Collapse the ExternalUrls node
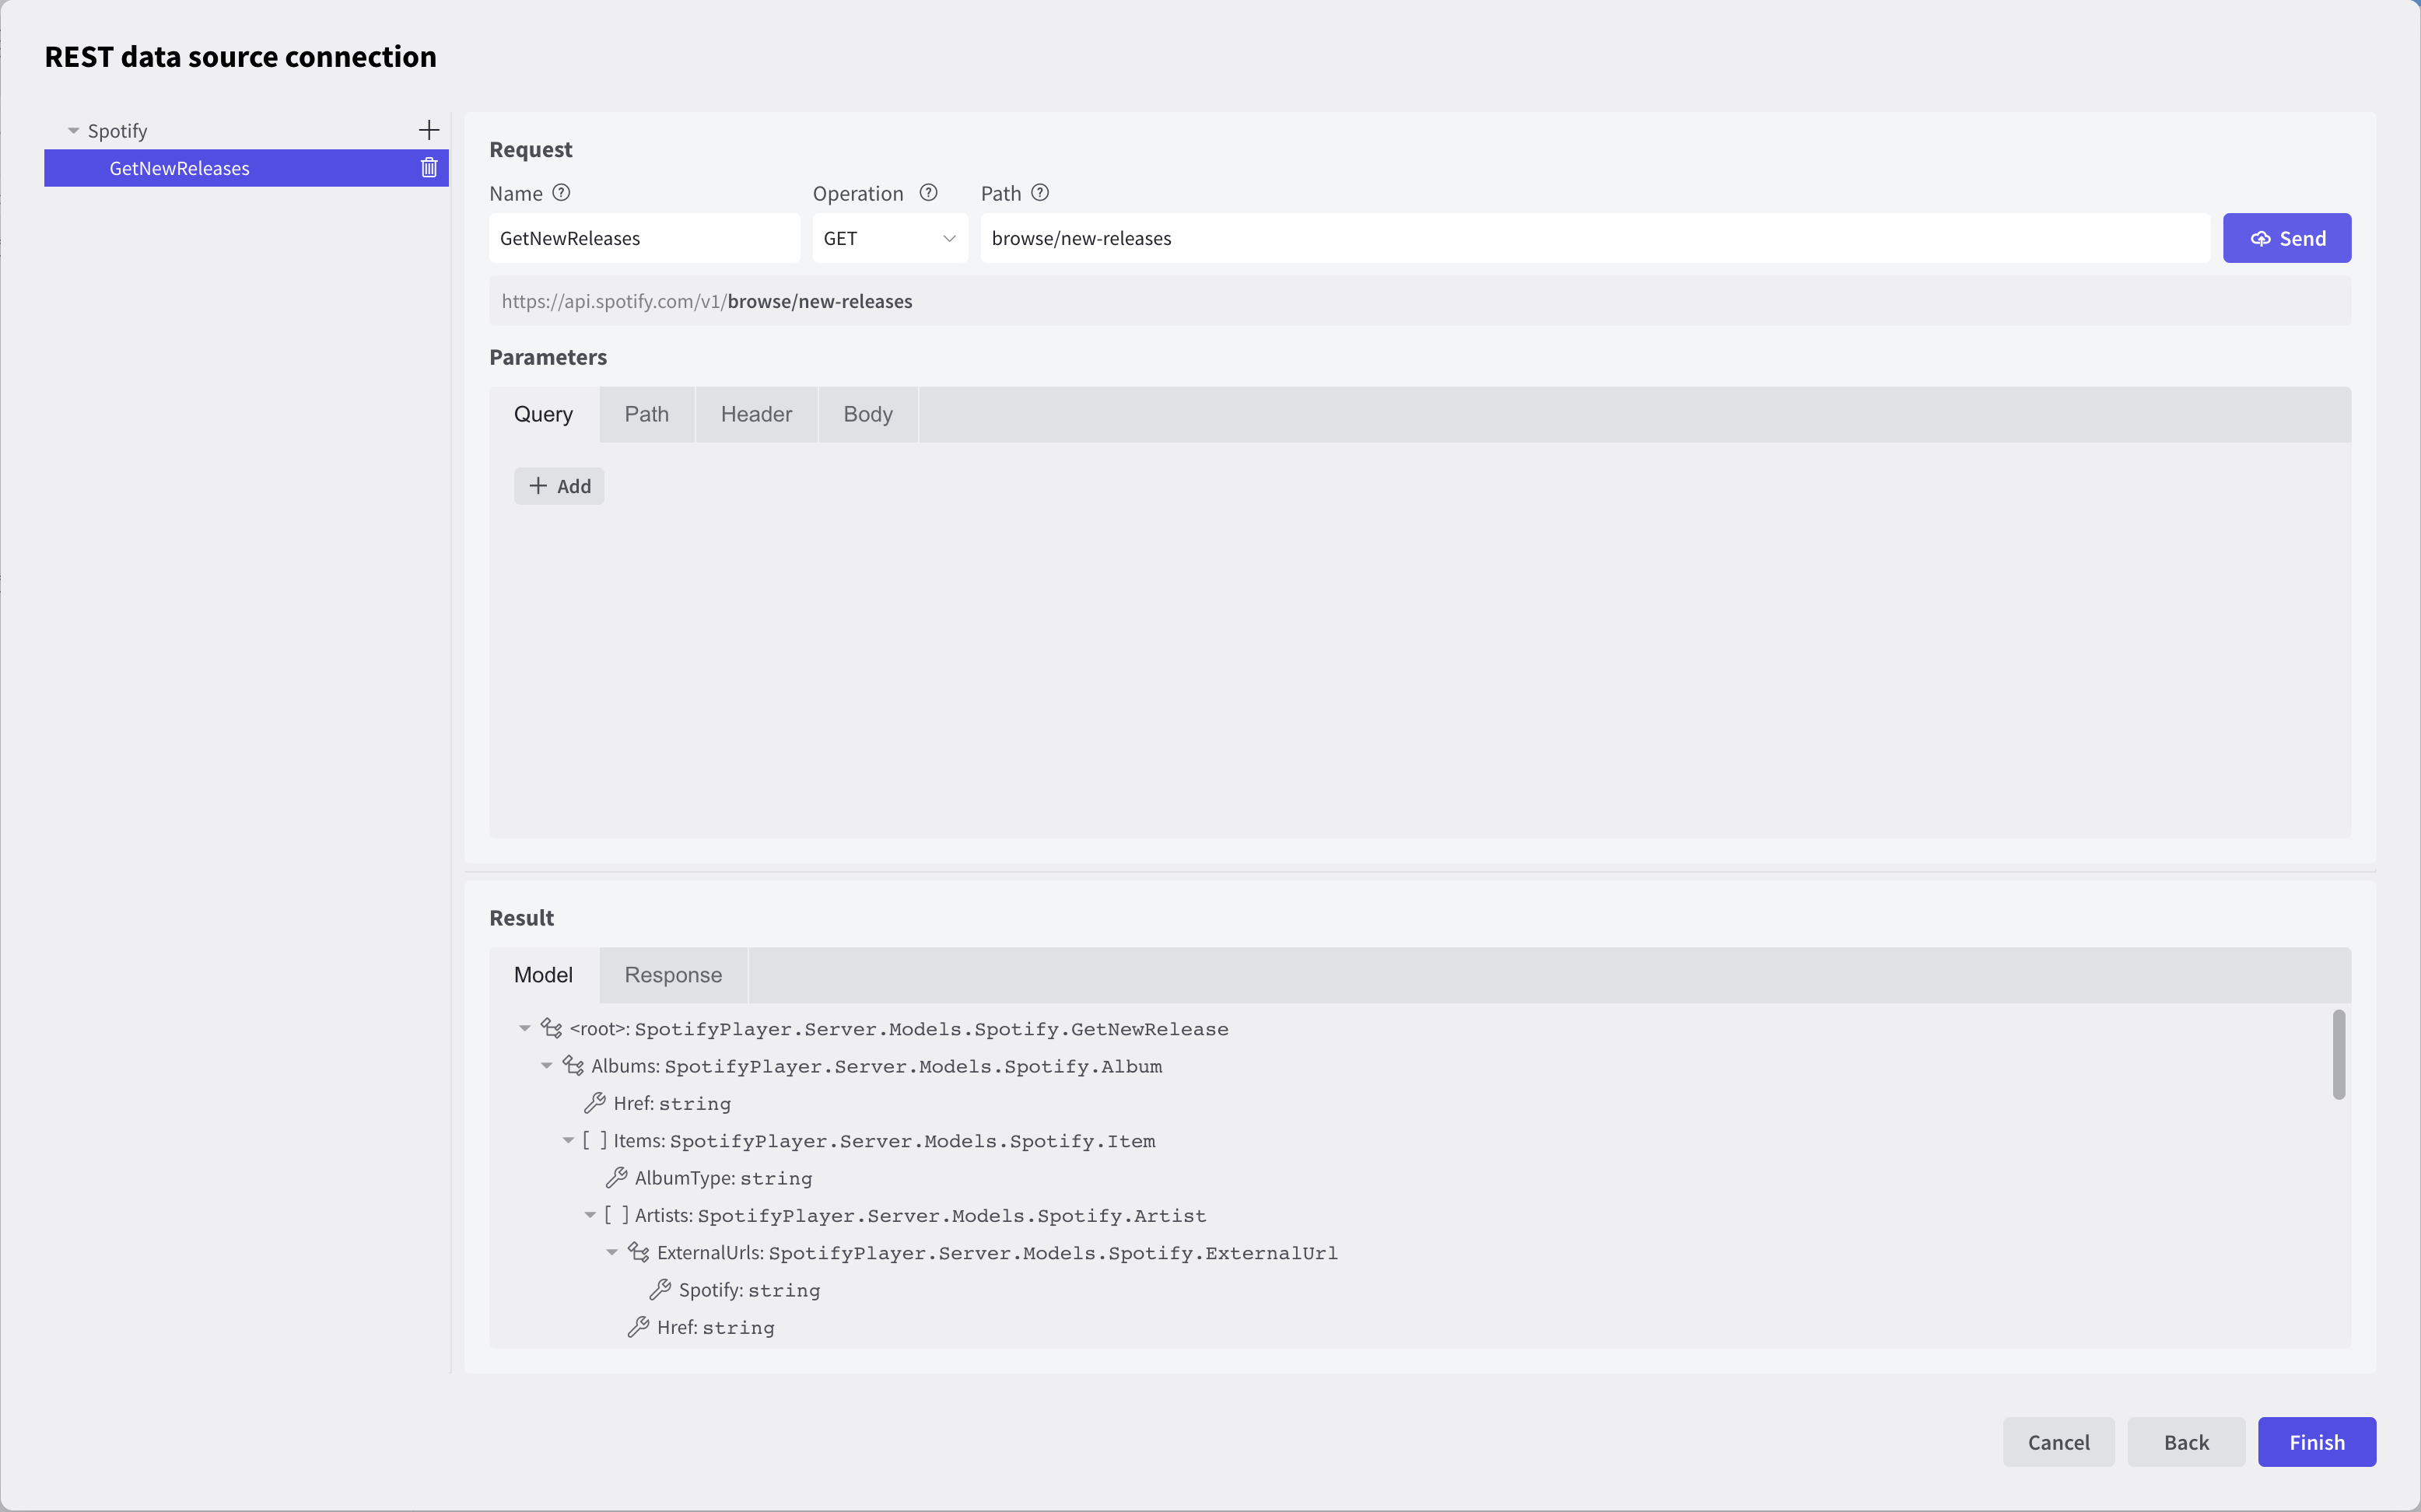This screenshot has width=2421, height=1512. [x=612, y=1253]
